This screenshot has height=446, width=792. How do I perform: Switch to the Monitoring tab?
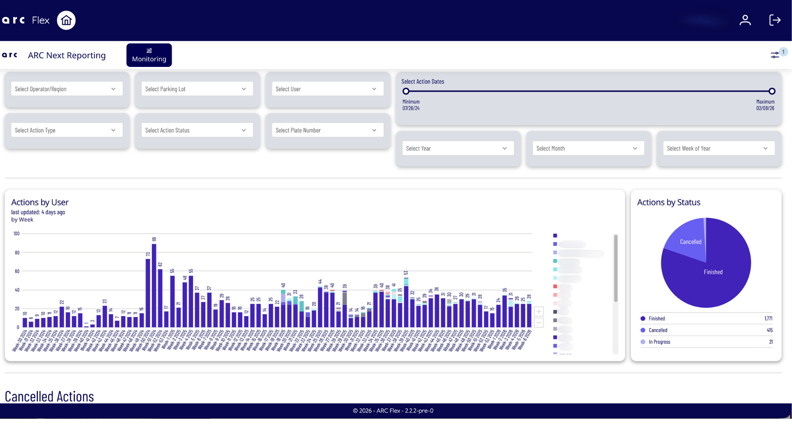coord(149,55)
